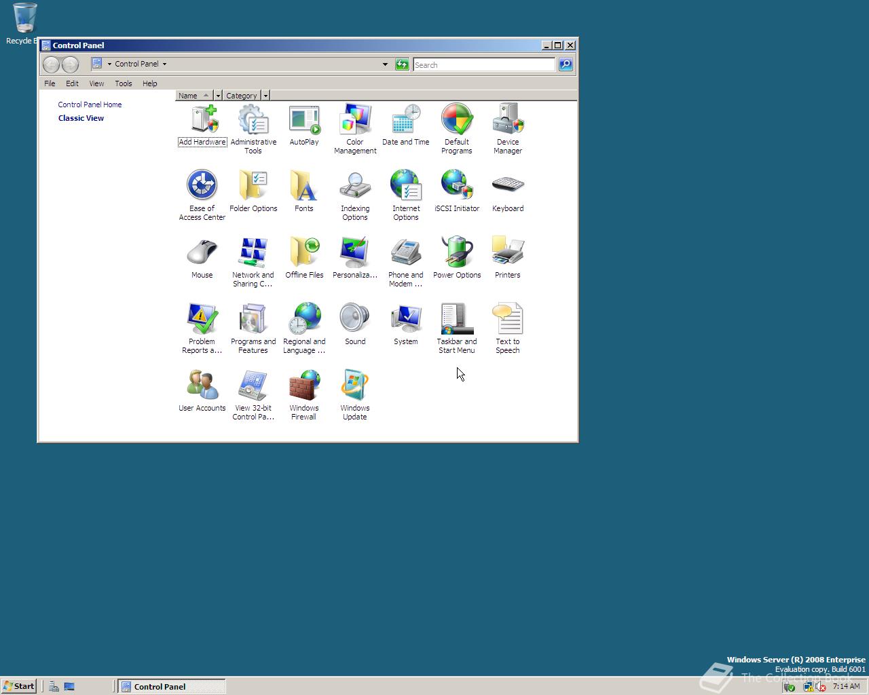Open the System applet
This screenshot has height=695, width=869.
tap(406, 324)
